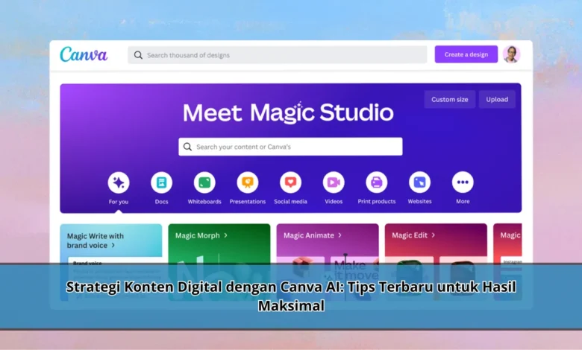Click the Create a design button

(466, 54)
